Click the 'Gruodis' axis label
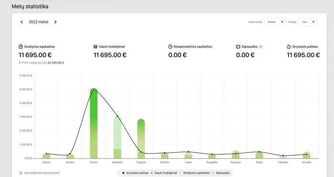 pos(306,162)
